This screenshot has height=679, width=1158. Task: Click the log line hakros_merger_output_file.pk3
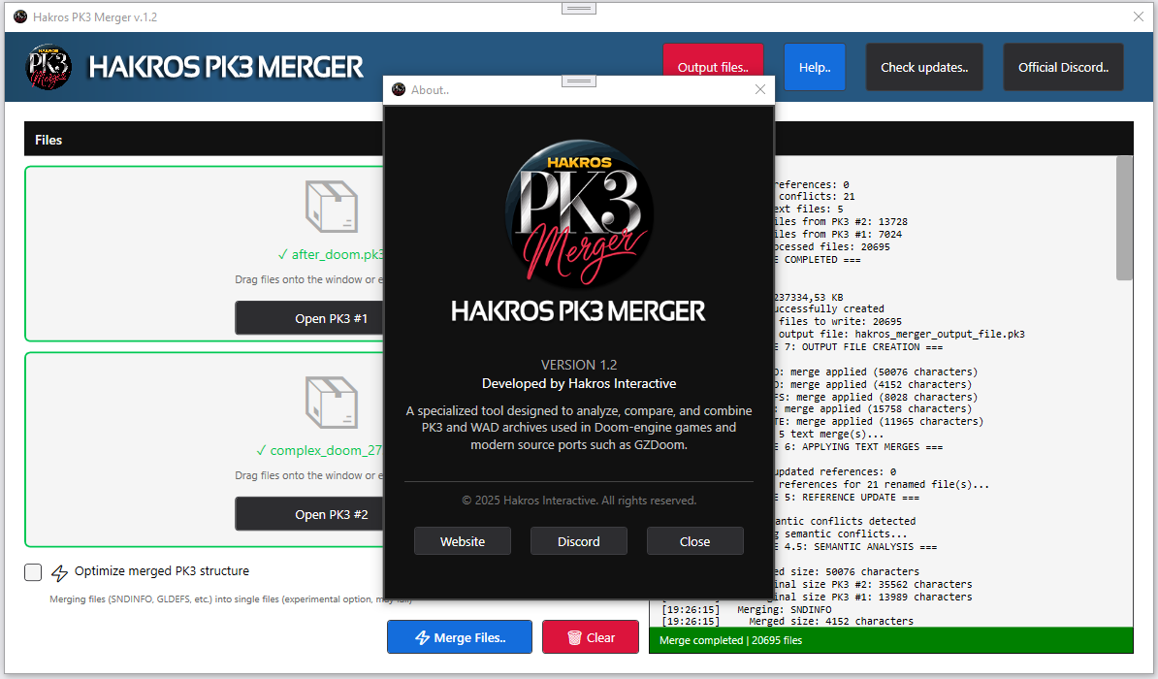click(x=899, y=334)
